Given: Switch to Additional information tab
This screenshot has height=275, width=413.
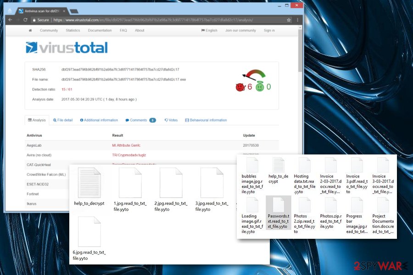Looking at the screenshot, I should [99, 120].
